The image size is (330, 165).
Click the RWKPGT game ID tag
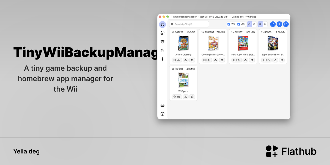(x=208, y=32)
